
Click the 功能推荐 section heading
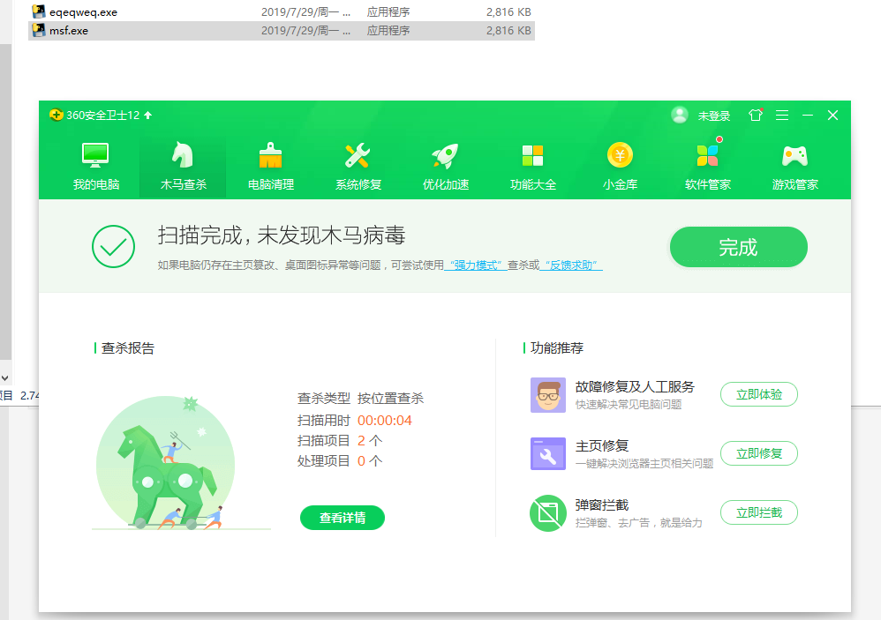tap(557, 347)
